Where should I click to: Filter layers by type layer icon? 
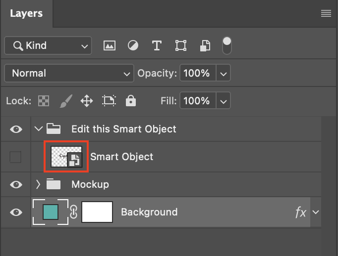tap(157, 46)
